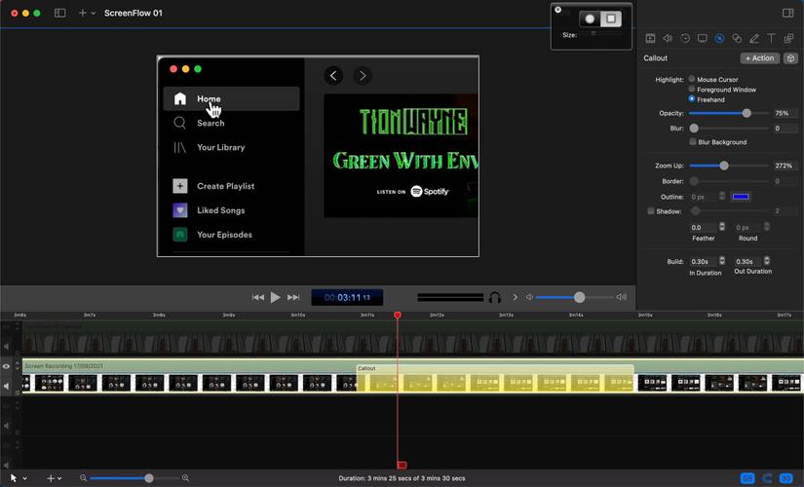Viewport: 804px width, 487px height.
Task: Toggle the right inspector panel icon
Action: tap(788, 13)
